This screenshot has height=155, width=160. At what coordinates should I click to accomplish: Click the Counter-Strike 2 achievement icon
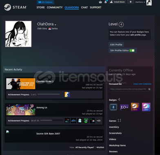(67, 95)
